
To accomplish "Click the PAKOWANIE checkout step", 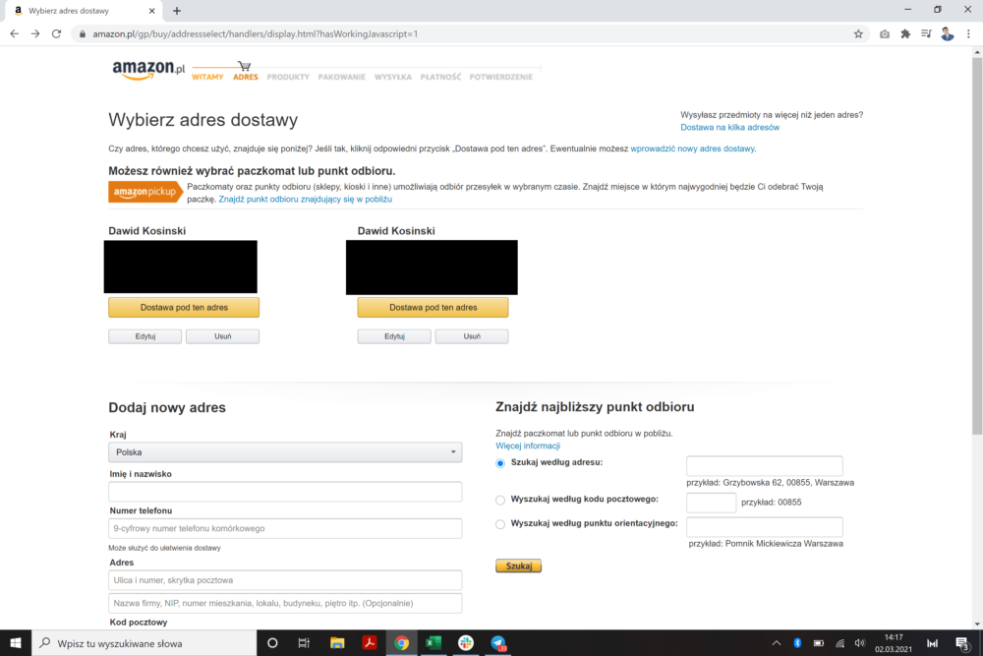I will pos(342,77).
